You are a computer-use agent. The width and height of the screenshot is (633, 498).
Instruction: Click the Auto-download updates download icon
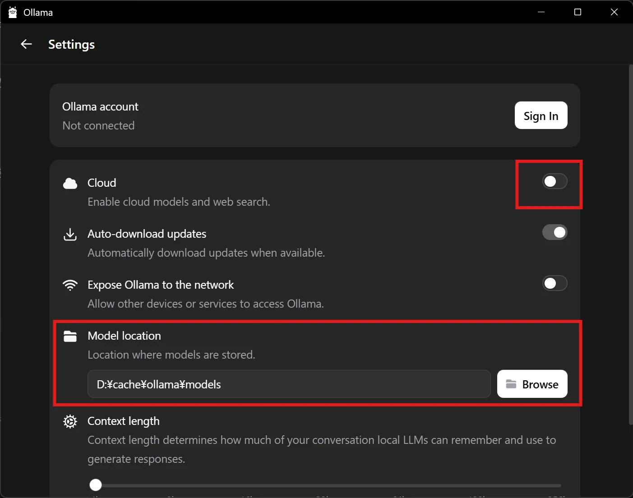(x=70, y=235)
